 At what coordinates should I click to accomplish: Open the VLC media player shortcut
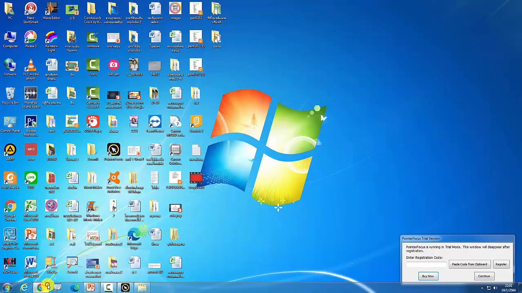tap(31, 69)
